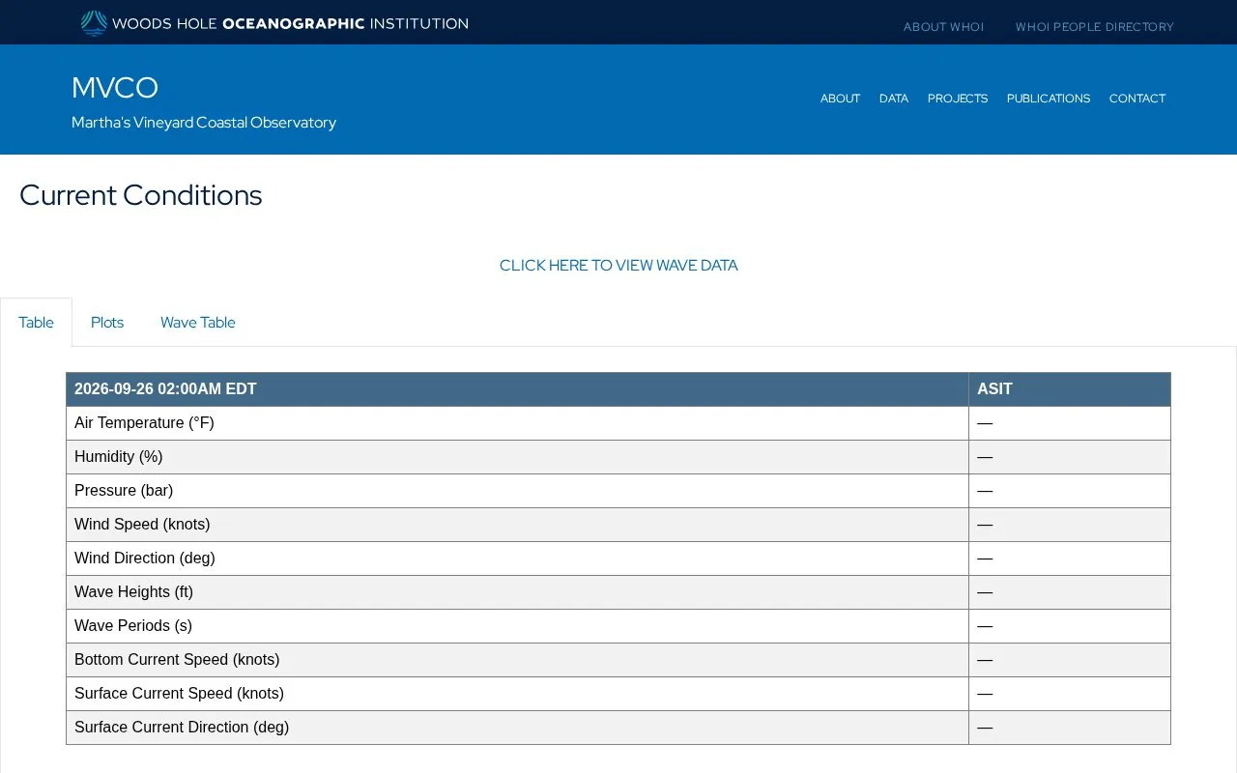Click the Wind Direction (deg) row label
This screenshot has height=773, width=1237.
coord(145,558)
